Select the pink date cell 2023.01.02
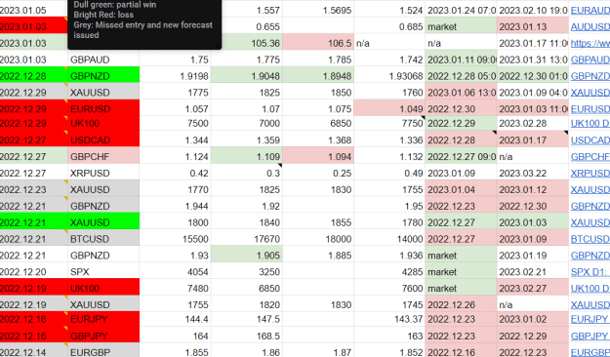This screenshot has width=610, height=357. pyautogui.click(x=533, y=319)
